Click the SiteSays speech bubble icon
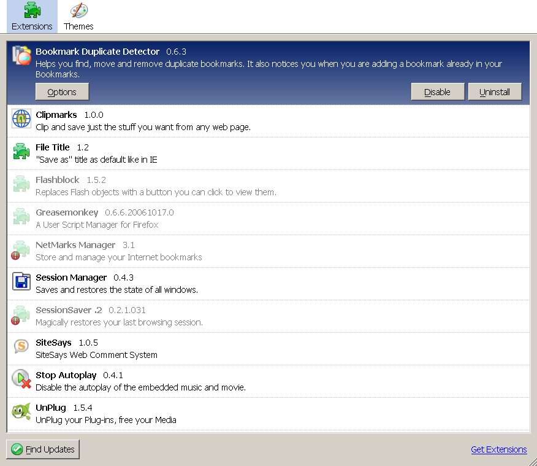Viewport: 537px width, 466px height. pyautogui.click(x=21, y=346)
